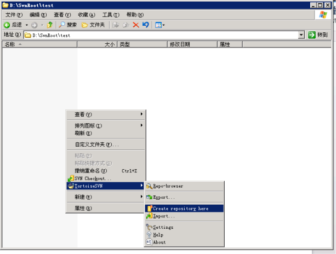Open Properties (属性) in context menu
This screenshot has height=254, width=336.
click(106, 208)
